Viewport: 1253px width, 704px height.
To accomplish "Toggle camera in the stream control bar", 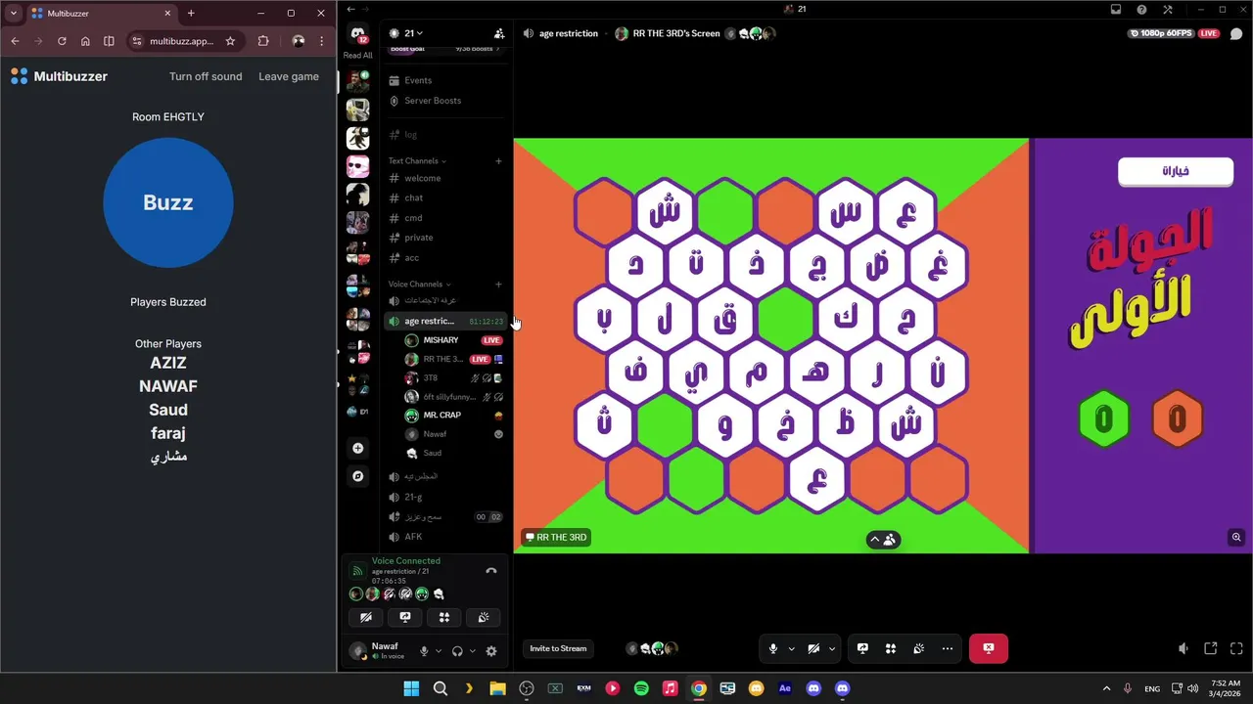I will (813, 648).
